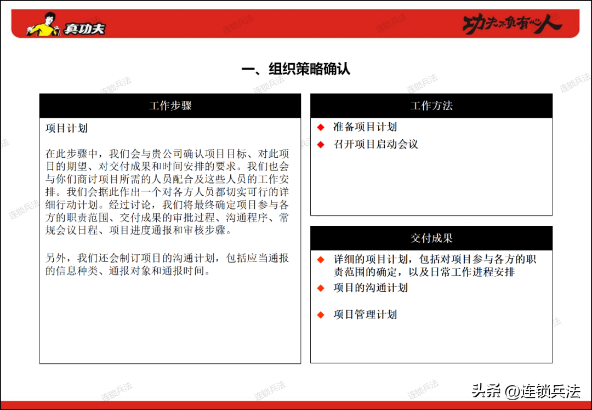The image size is (592, 410).
Task: Click the 工作方法 panel header
Action: pyautogui.click(x=431, y=106)
